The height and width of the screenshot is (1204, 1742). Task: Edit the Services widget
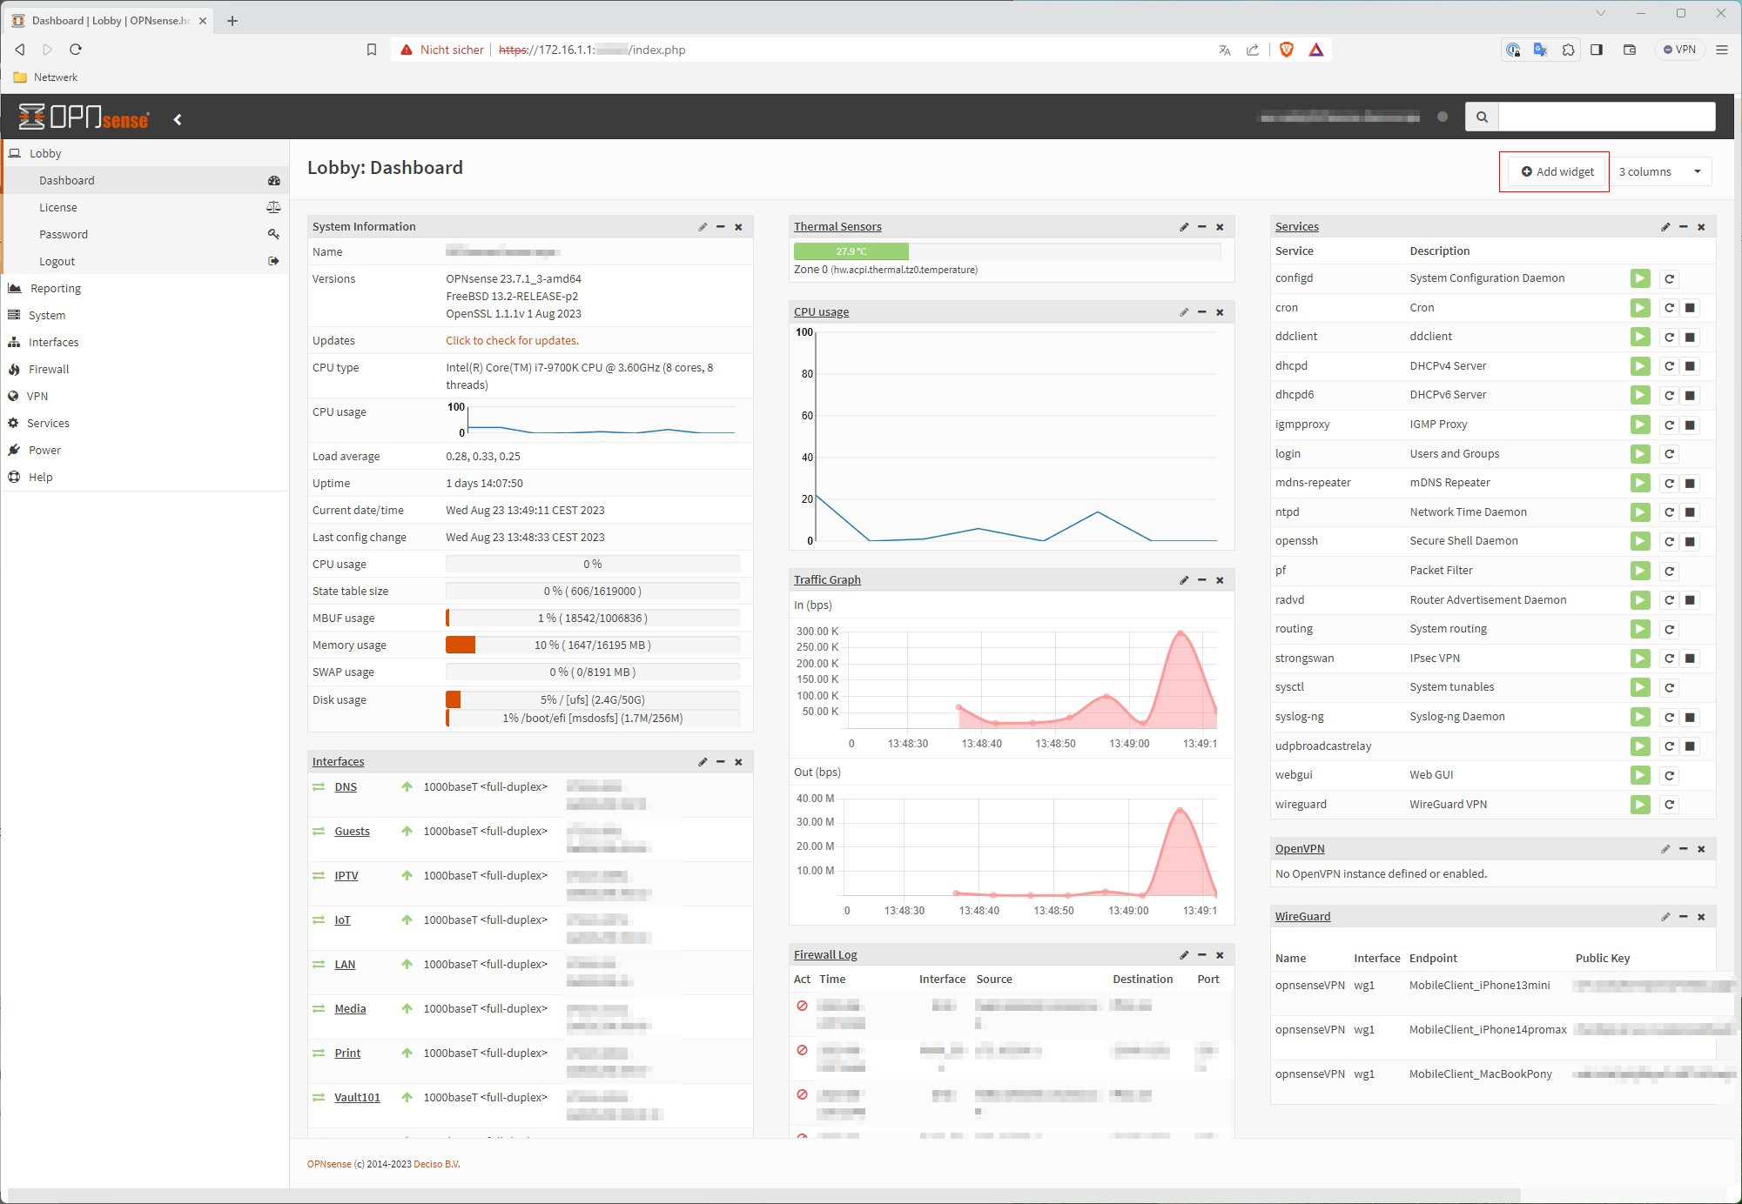point(1665,227)
